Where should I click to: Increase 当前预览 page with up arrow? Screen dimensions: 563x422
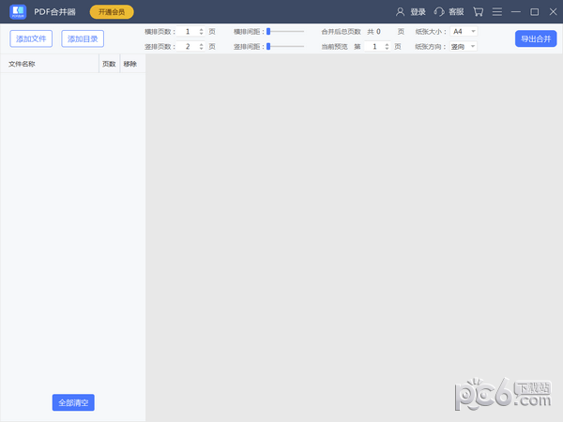click(x=387, y=44)
